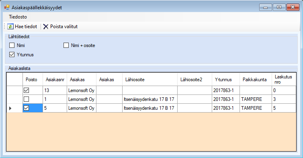Click Laskutus nro cell showing 3
303x158 pixels.
coord(284,99)
